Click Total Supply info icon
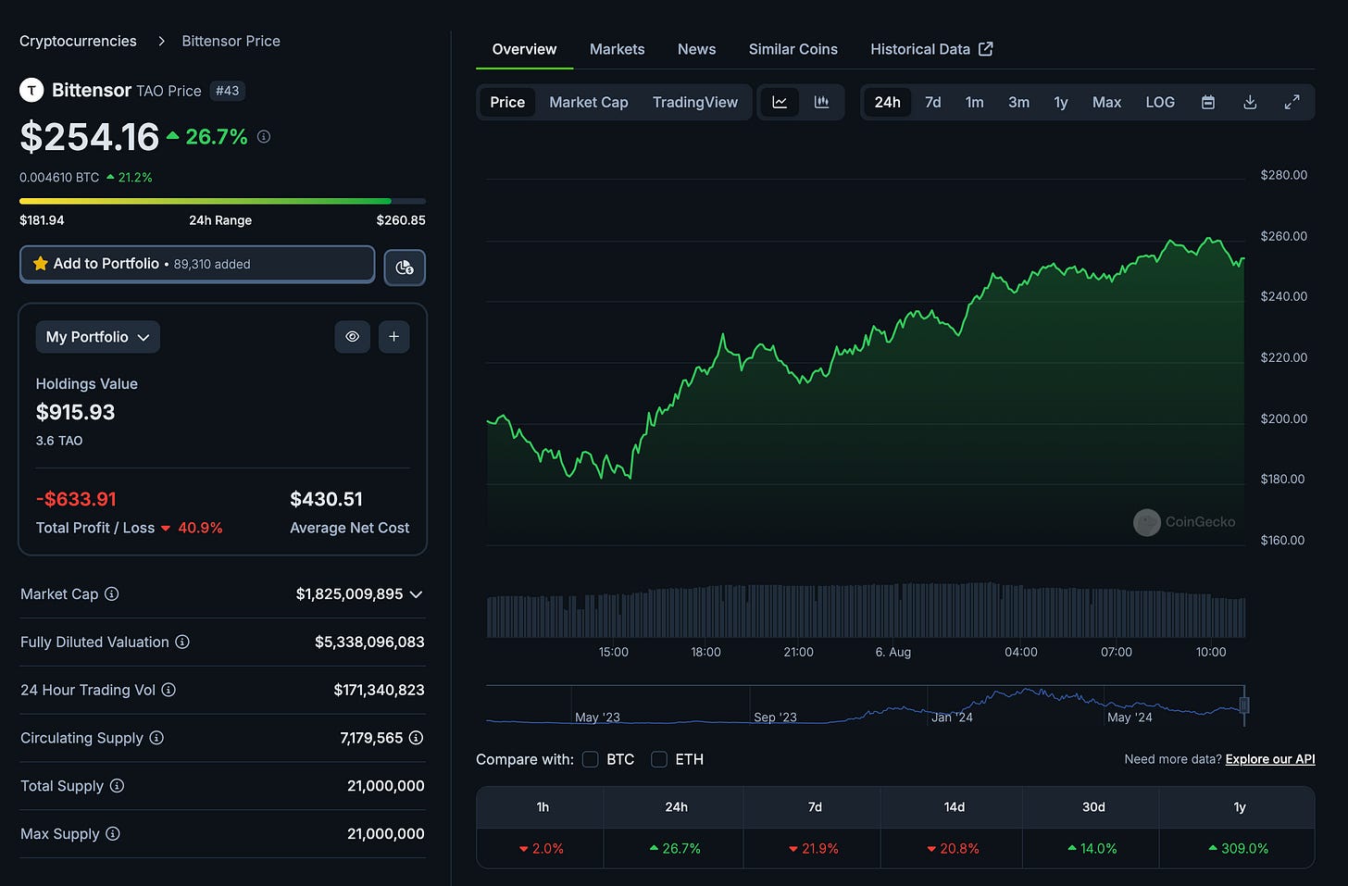The image size is (1348, 886). tap(117, 786)
